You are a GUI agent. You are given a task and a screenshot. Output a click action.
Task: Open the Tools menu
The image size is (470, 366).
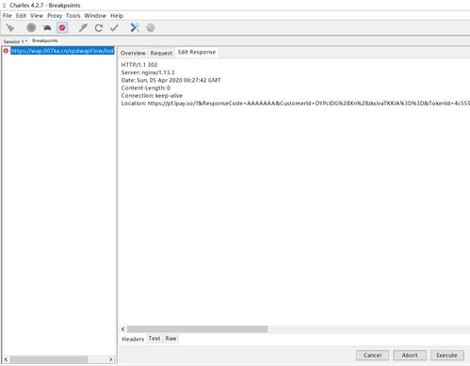[x=73, y=16]
